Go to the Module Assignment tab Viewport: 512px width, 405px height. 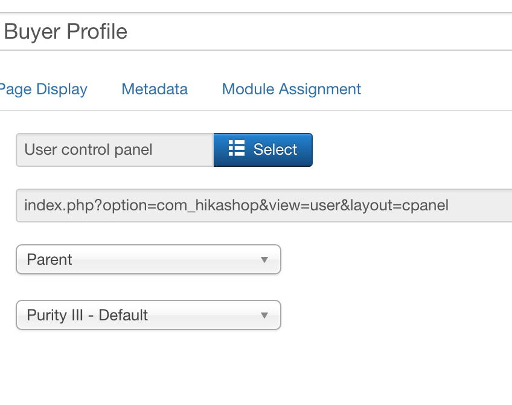(292, 89)
